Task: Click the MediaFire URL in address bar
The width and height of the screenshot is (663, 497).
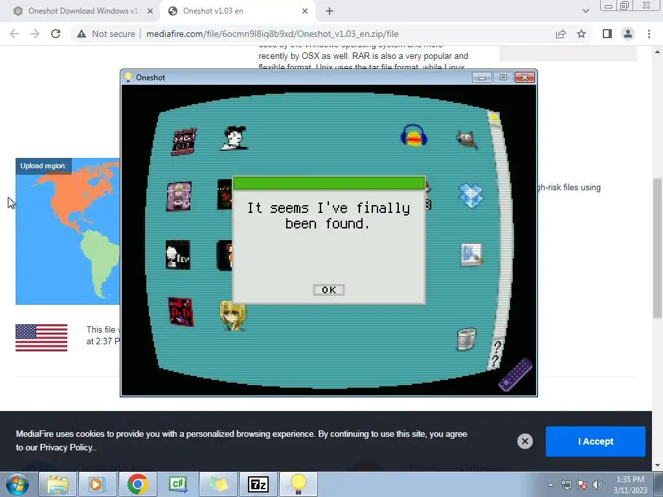Action: pyautogui.click(x=273, y=34)
